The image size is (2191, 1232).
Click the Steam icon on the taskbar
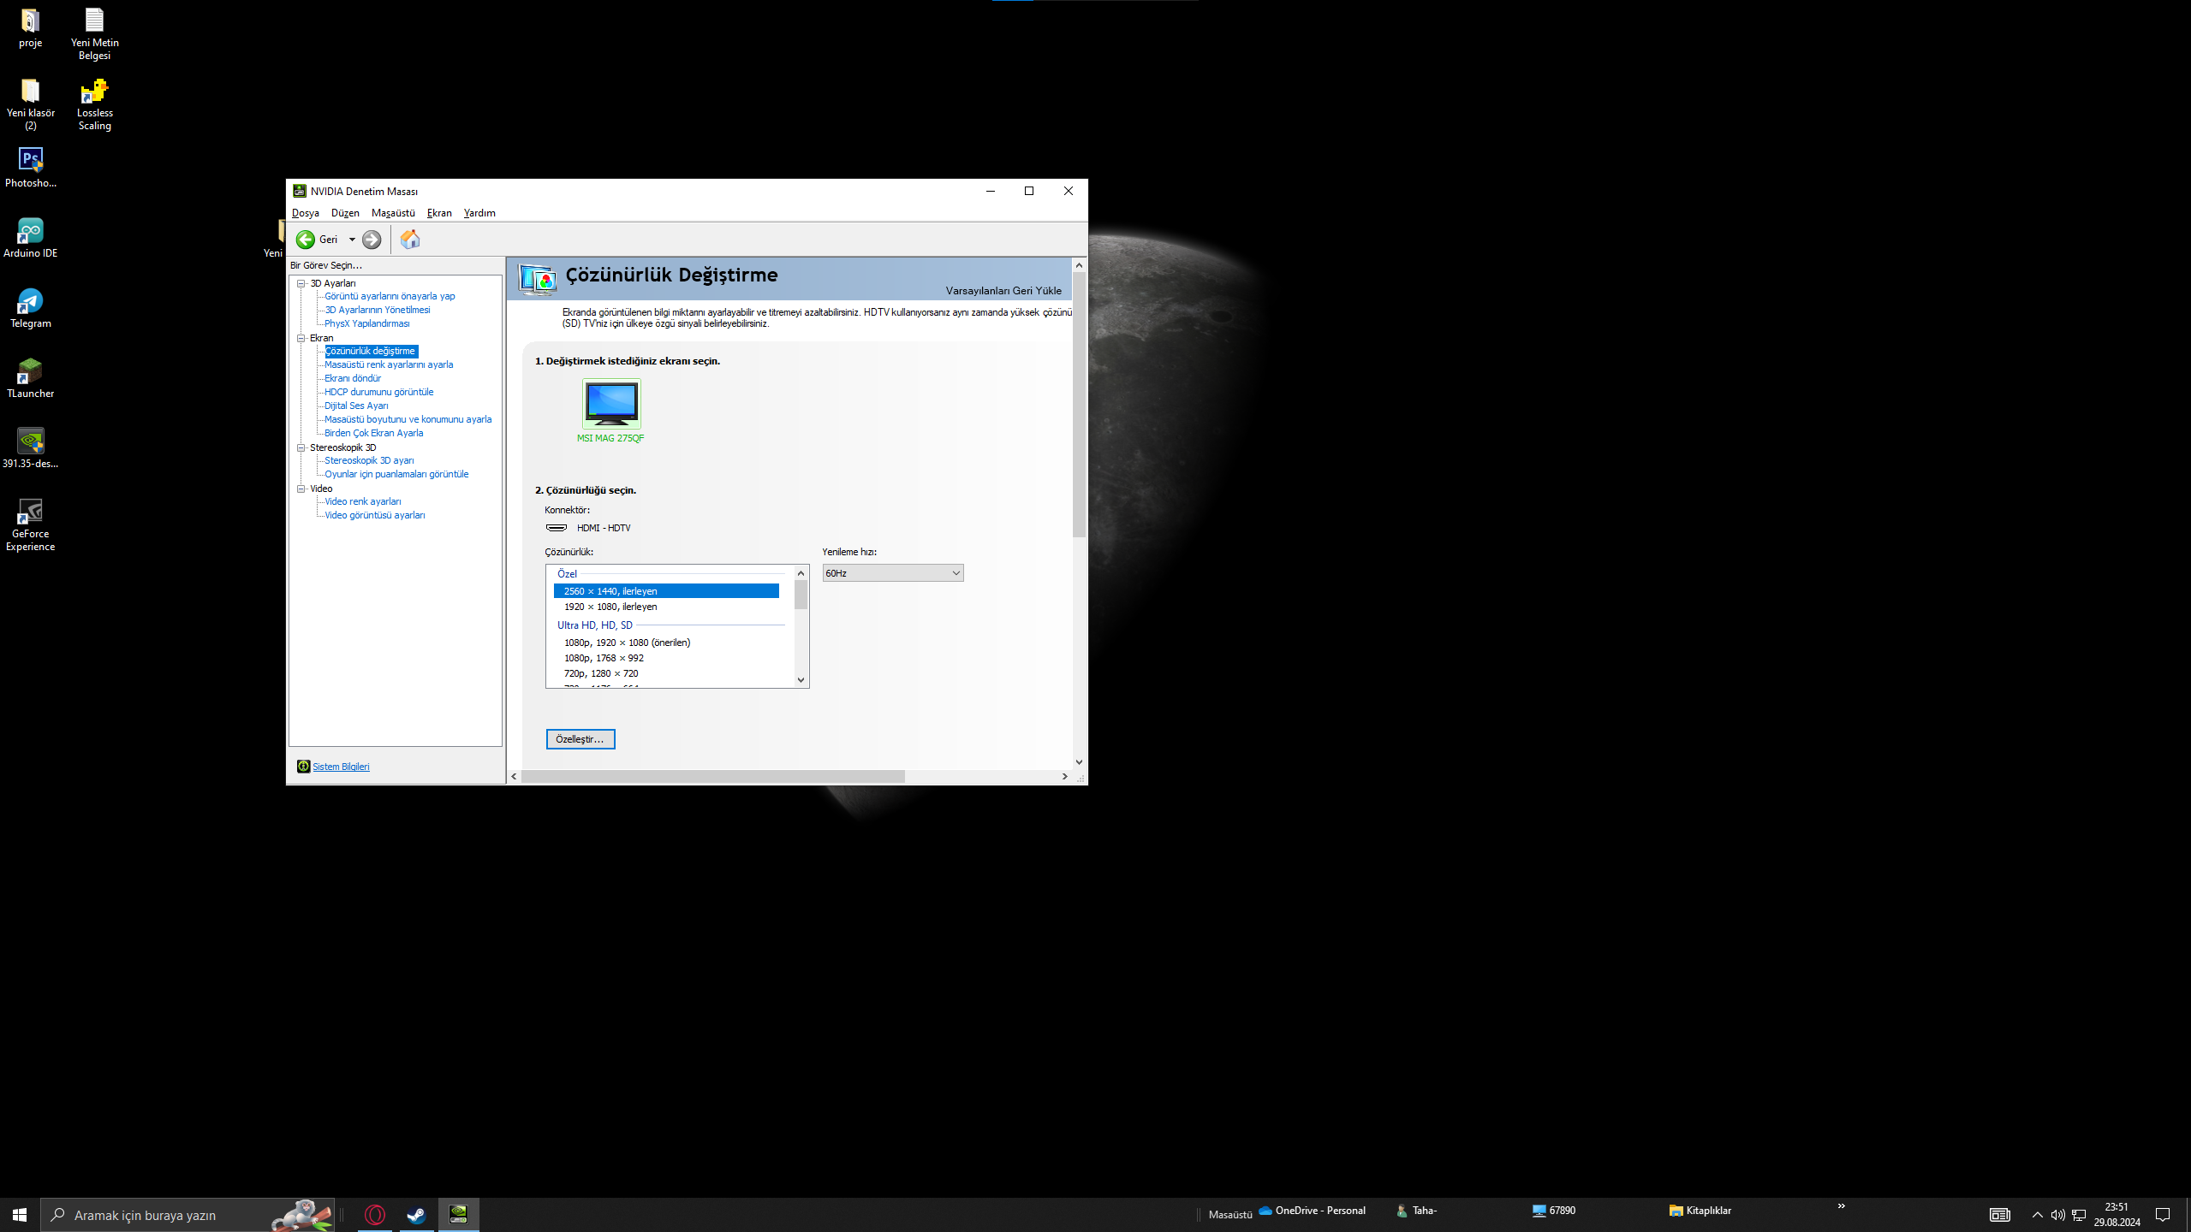click(x=416, y=1215)
